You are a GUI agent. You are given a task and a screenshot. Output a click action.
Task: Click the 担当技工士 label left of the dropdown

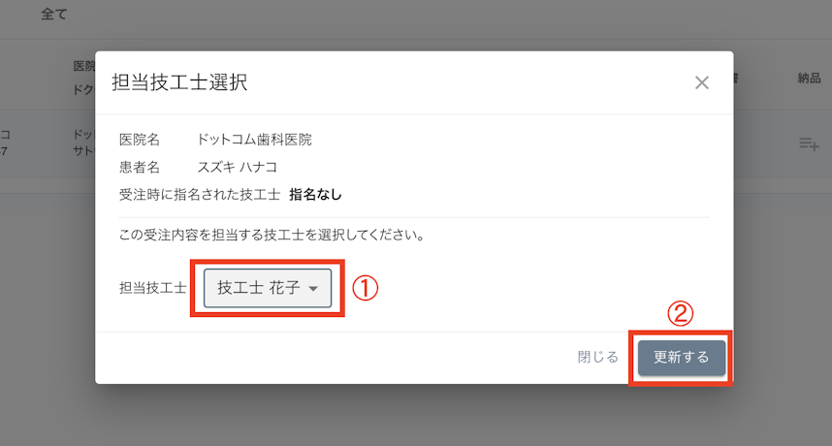[x=152, y=288]
